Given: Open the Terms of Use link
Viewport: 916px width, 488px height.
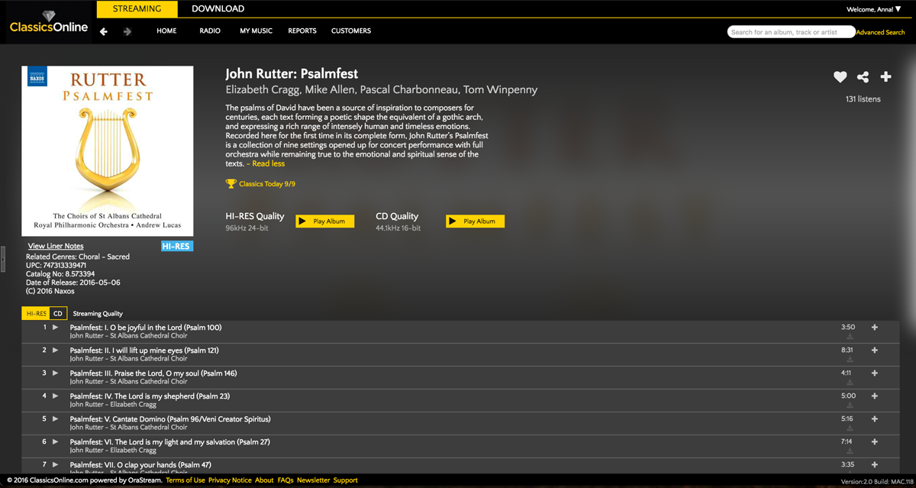Looking at the screenshot, I should click(185, 480).
